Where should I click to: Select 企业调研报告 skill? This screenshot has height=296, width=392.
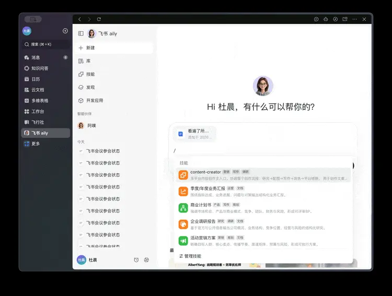tap(263, 224)
